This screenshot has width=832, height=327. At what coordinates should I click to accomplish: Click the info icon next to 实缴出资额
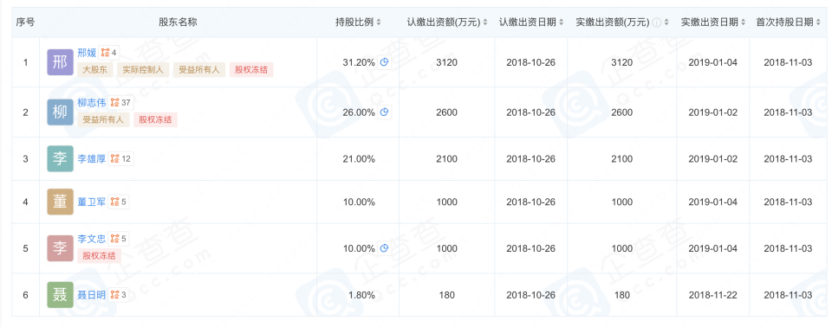tap(656, 22)
